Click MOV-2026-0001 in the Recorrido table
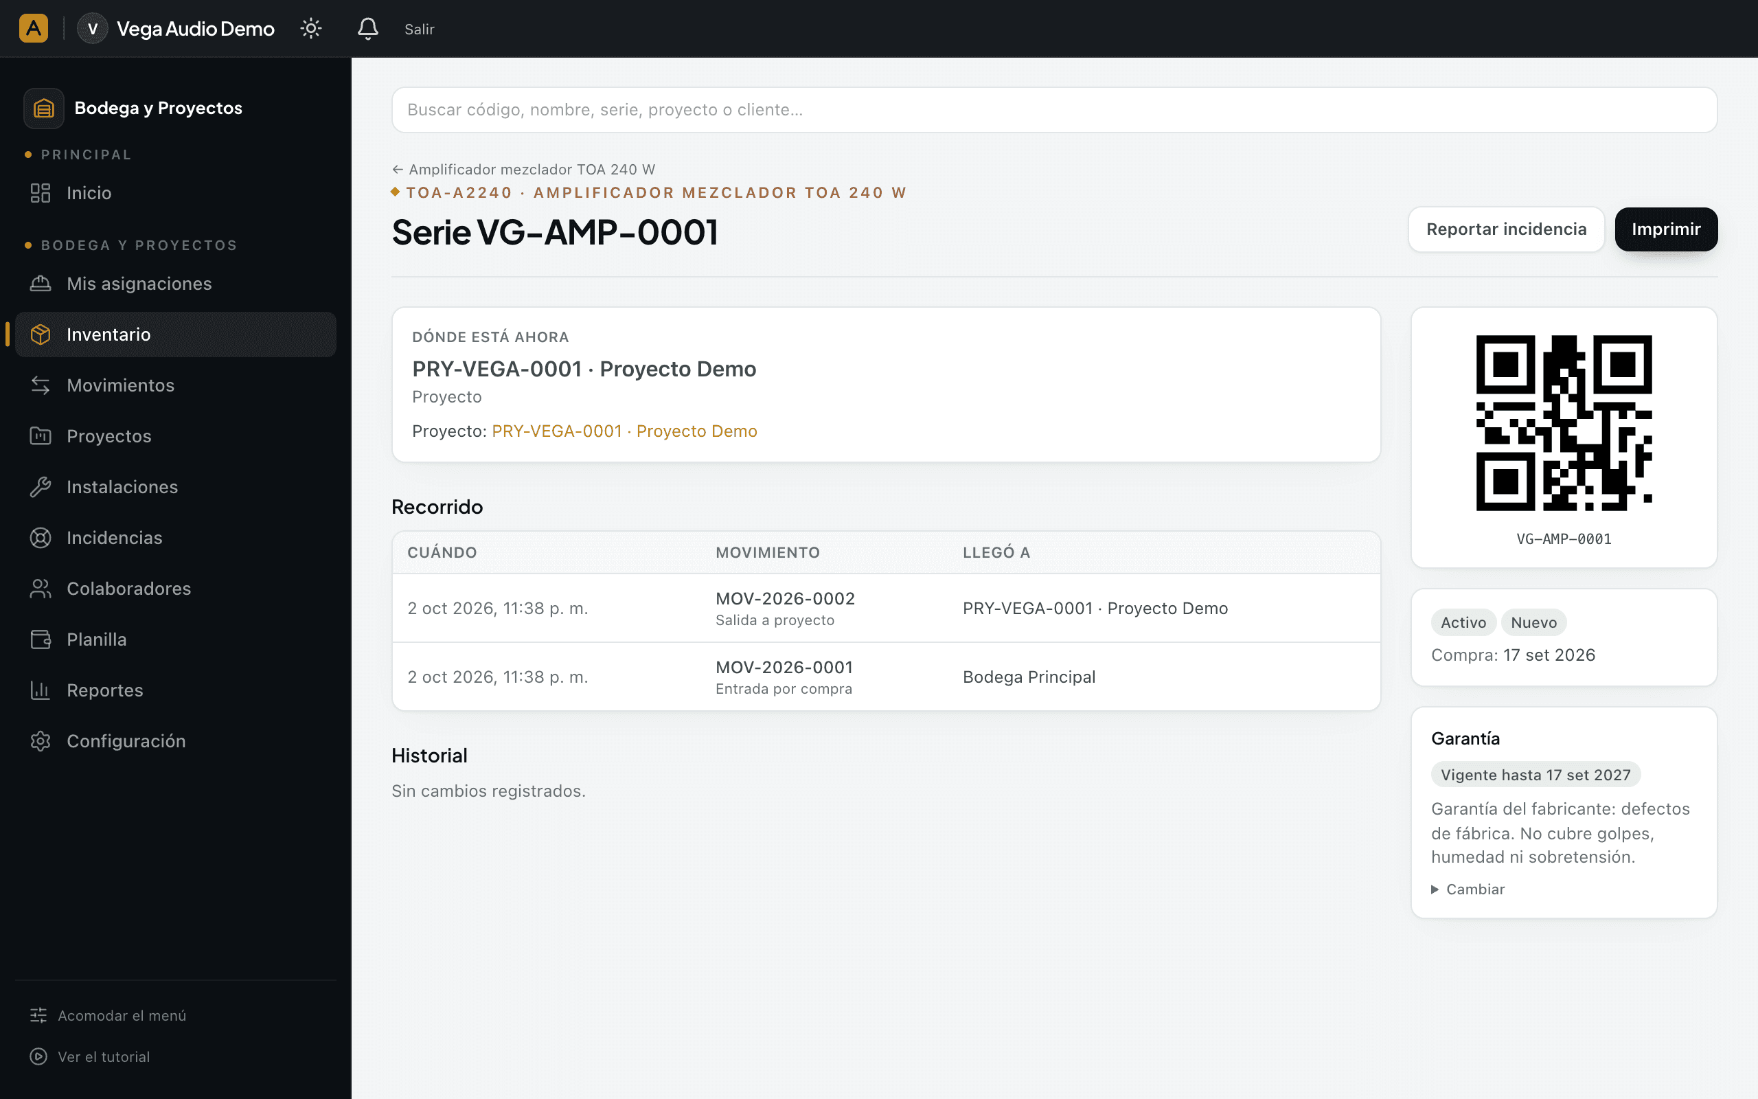The width and height of the screenshot is (1758, 1099). coord(784,667)
